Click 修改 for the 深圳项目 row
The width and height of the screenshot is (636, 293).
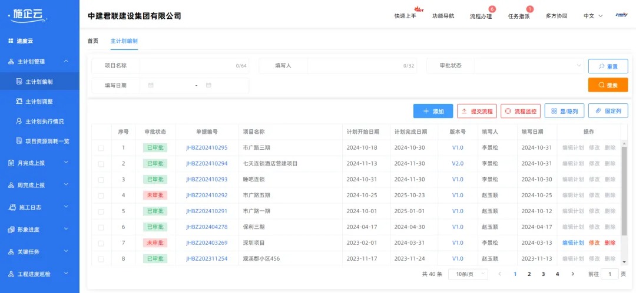pyautogui.click(x=594, y=243)
